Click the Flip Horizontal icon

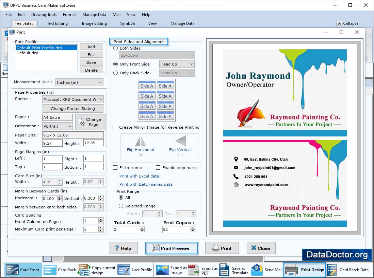point(141,141)
